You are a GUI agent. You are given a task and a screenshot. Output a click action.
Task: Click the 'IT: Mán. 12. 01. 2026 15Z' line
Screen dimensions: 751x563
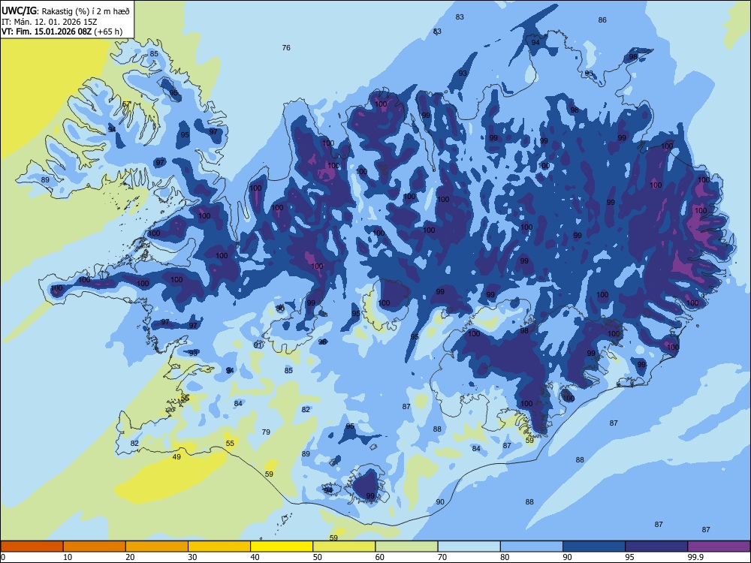(50, 22)
